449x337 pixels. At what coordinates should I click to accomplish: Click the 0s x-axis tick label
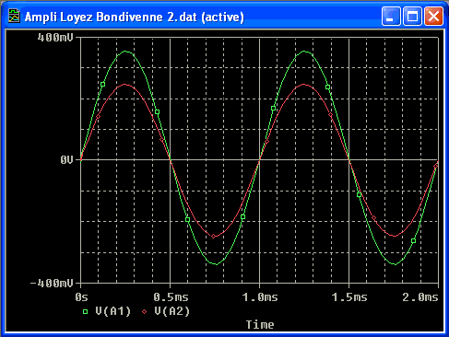tap(81, 297)
